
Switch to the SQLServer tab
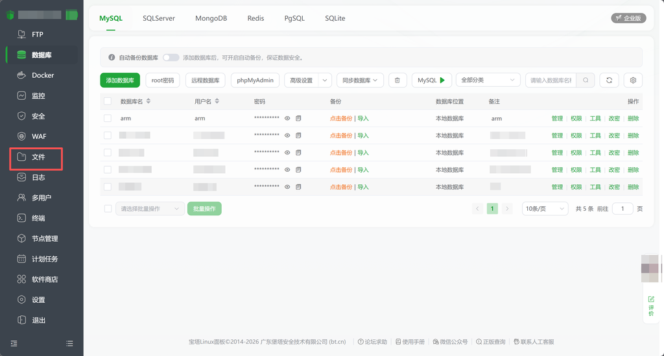[x=159, y=18]
